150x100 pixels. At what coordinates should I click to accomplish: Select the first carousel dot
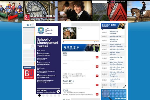[39, 95]
